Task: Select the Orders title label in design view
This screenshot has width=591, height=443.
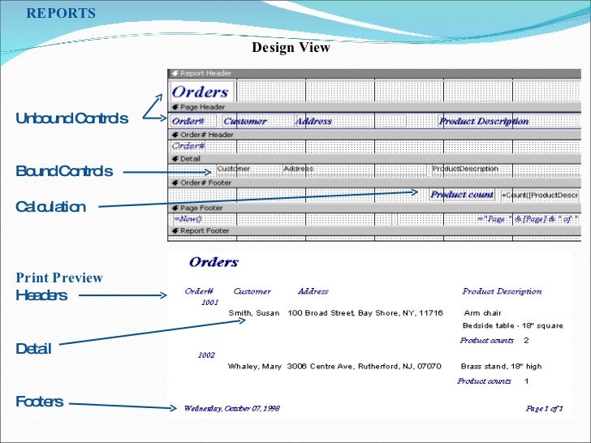Action: click(201, 92)
